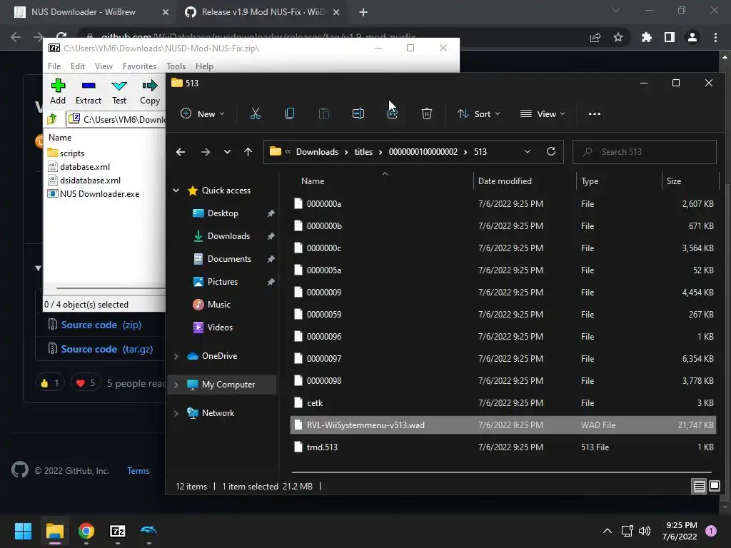Click the Paste clipboard icon in Explorer toolbar
Viewport: 731px width, 548px height.
click(324, 113)
